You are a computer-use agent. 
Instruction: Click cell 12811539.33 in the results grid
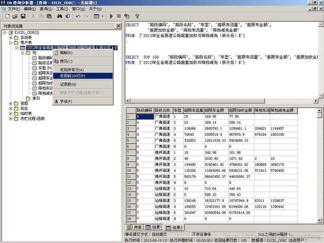(x=216, y=140)
